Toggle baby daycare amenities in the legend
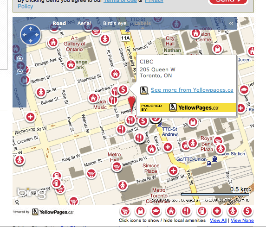The height and width of the screenshot is (227, 266). 232,211
